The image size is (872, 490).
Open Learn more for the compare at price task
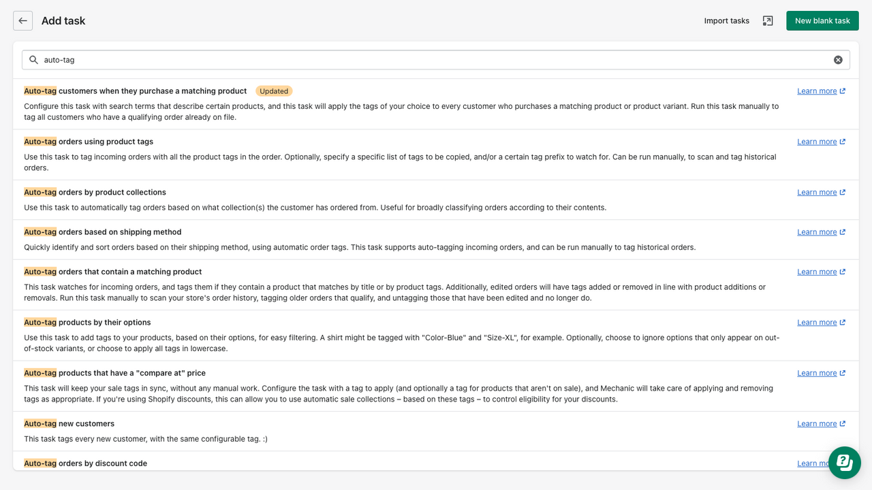click(x=816, y=372)
